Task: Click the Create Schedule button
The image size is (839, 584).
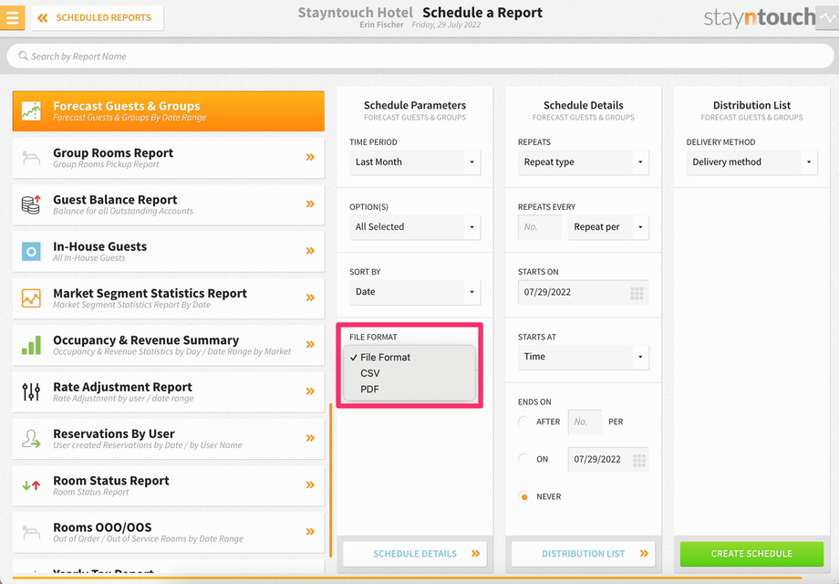Action: [x=751, y=554]
